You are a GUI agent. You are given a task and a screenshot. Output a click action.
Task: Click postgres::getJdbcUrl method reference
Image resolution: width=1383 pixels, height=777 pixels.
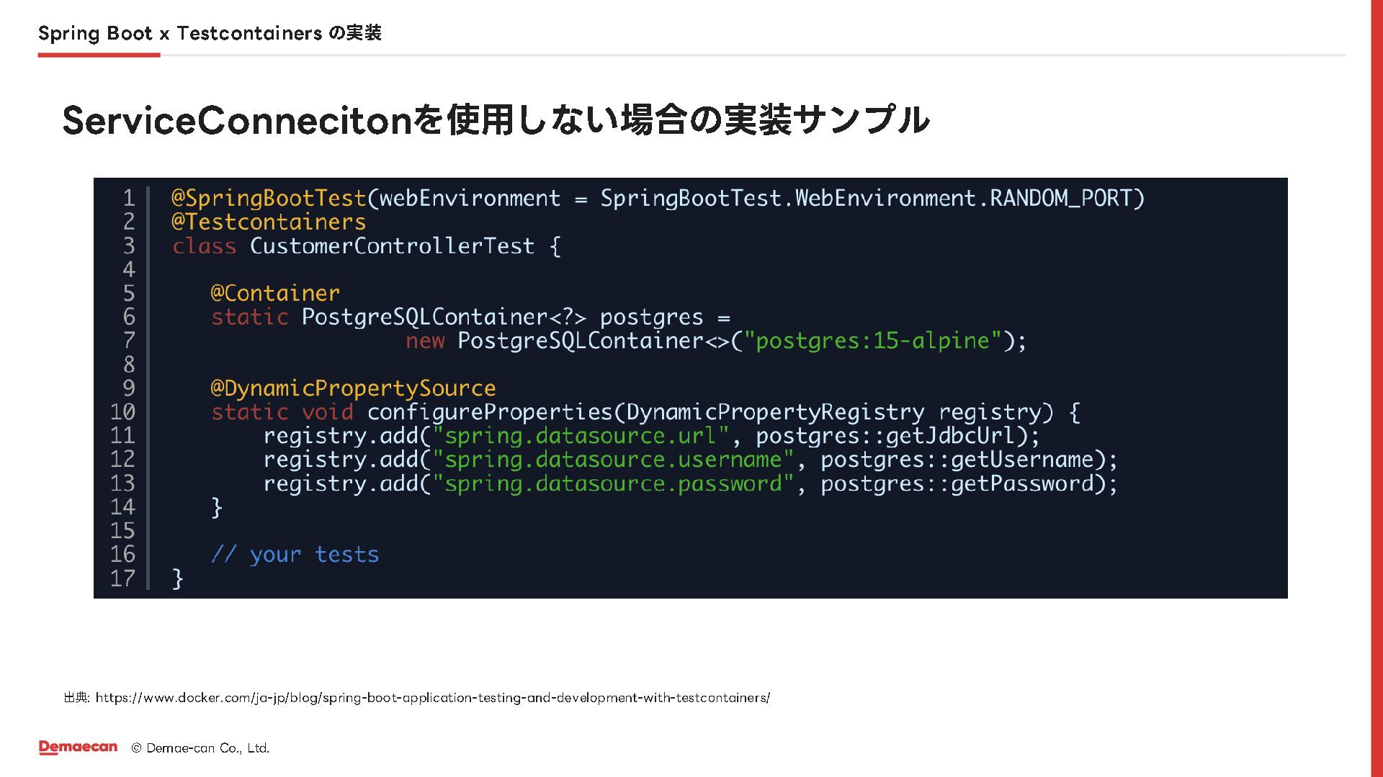(x=885, y=435)
